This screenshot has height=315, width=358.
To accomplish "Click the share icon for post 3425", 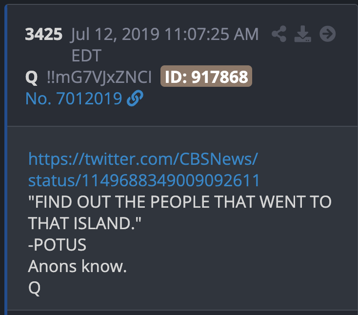I will pyautogui.click(x=279, y=34).
